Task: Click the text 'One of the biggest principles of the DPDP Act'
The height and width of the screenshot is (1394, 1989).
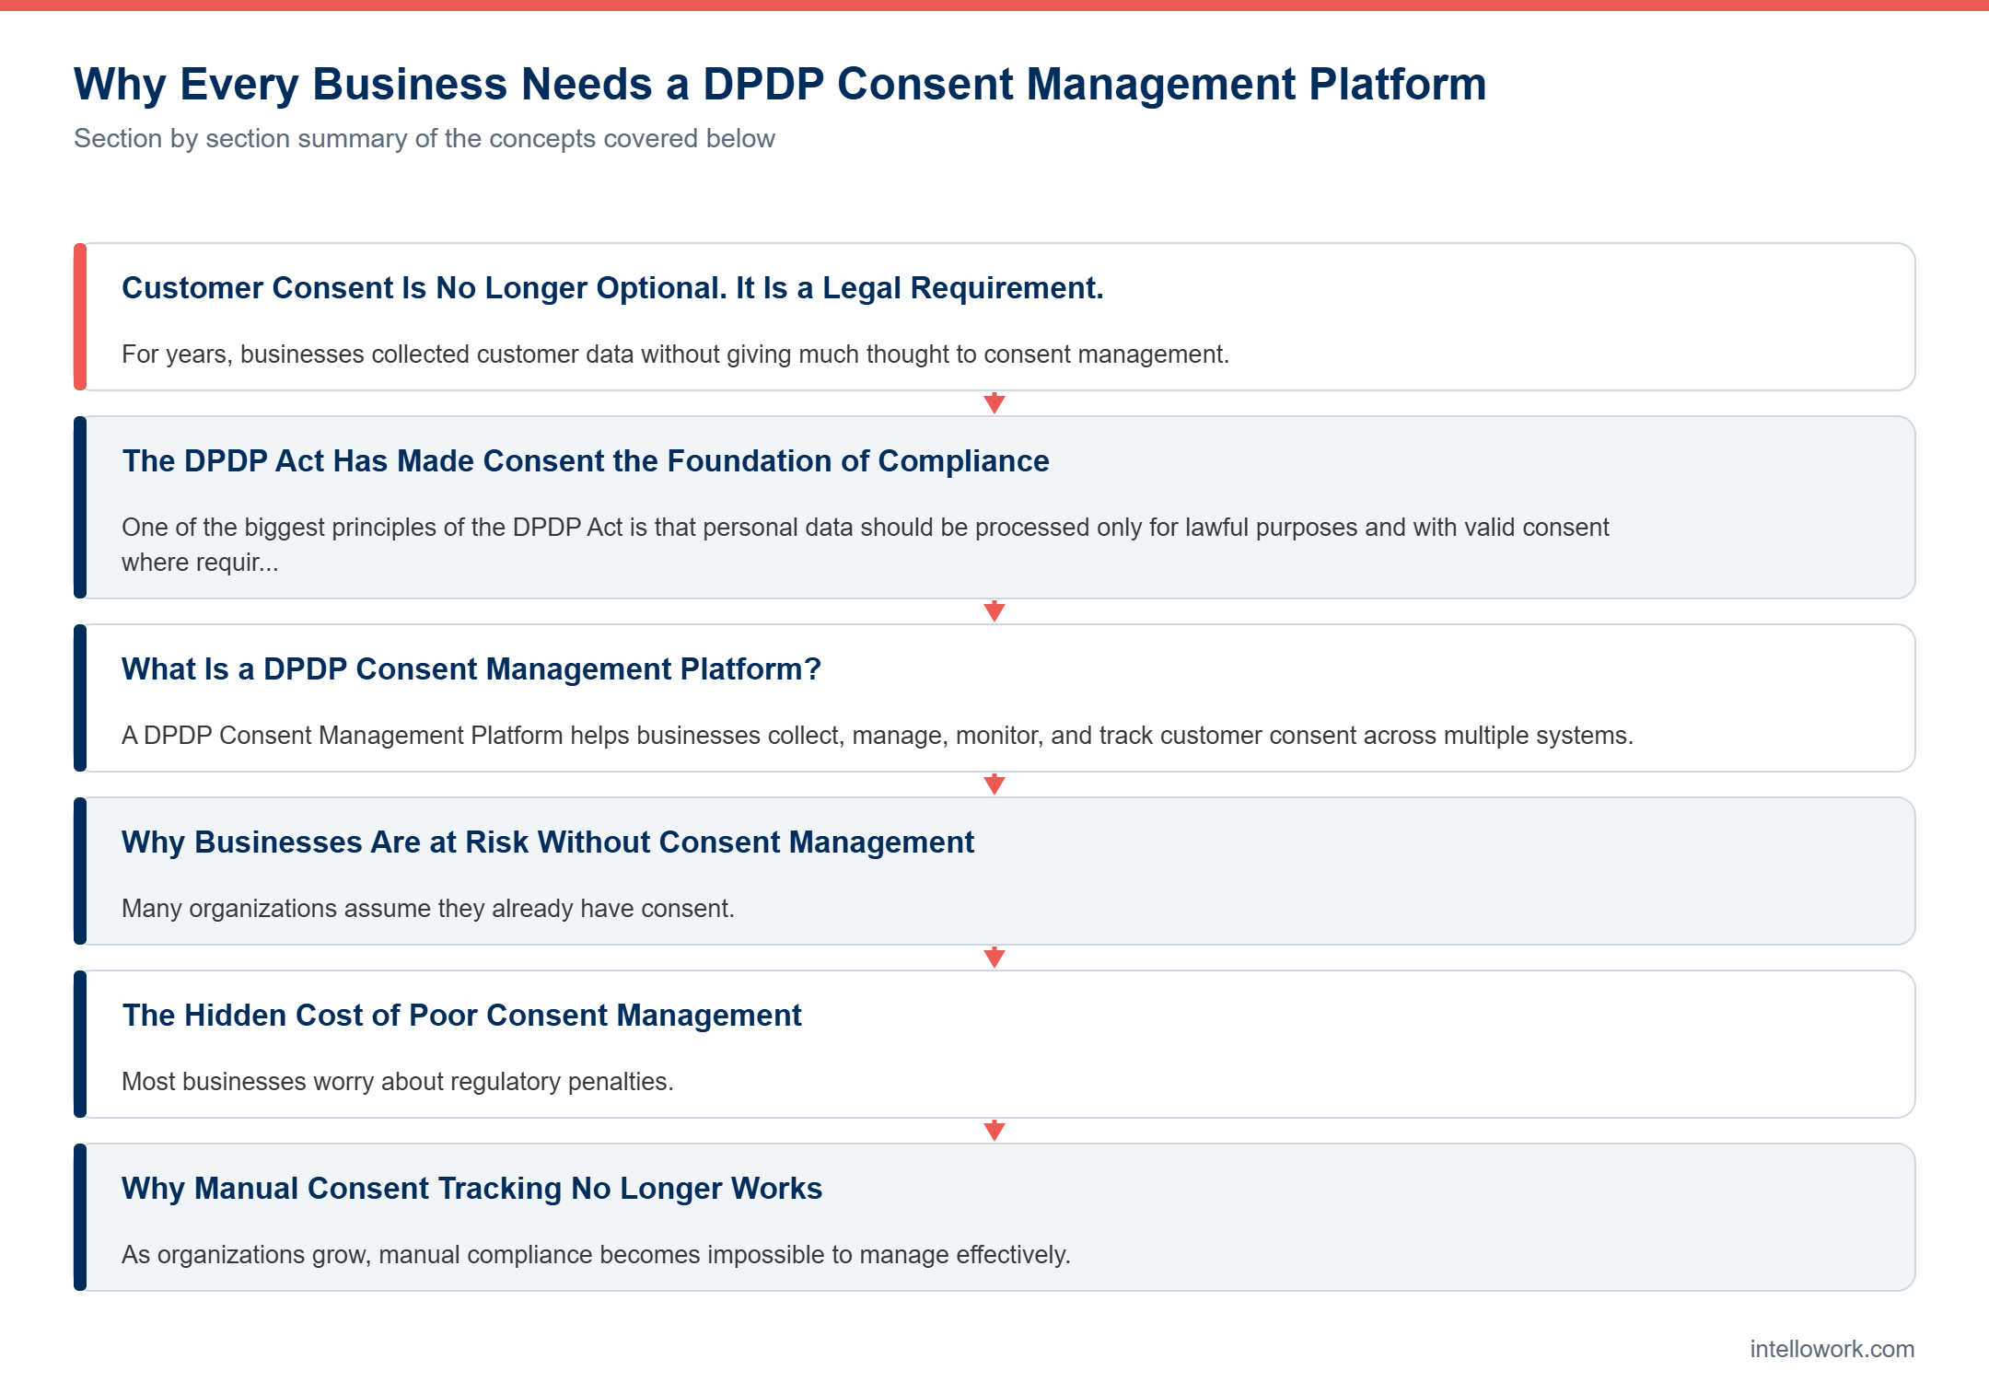Action: point(373,528)
